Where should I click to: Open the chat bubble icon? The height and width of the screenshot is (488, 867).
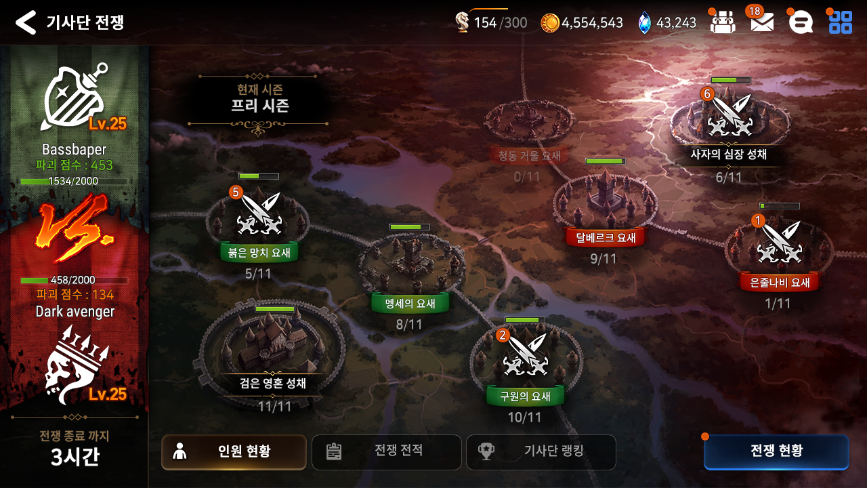point(801,22)
